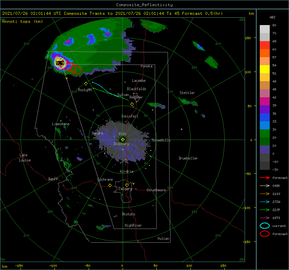Click the orange 111V arrow in legend
This screenshot has height=270, width=289.
click(x=265, y=194)
